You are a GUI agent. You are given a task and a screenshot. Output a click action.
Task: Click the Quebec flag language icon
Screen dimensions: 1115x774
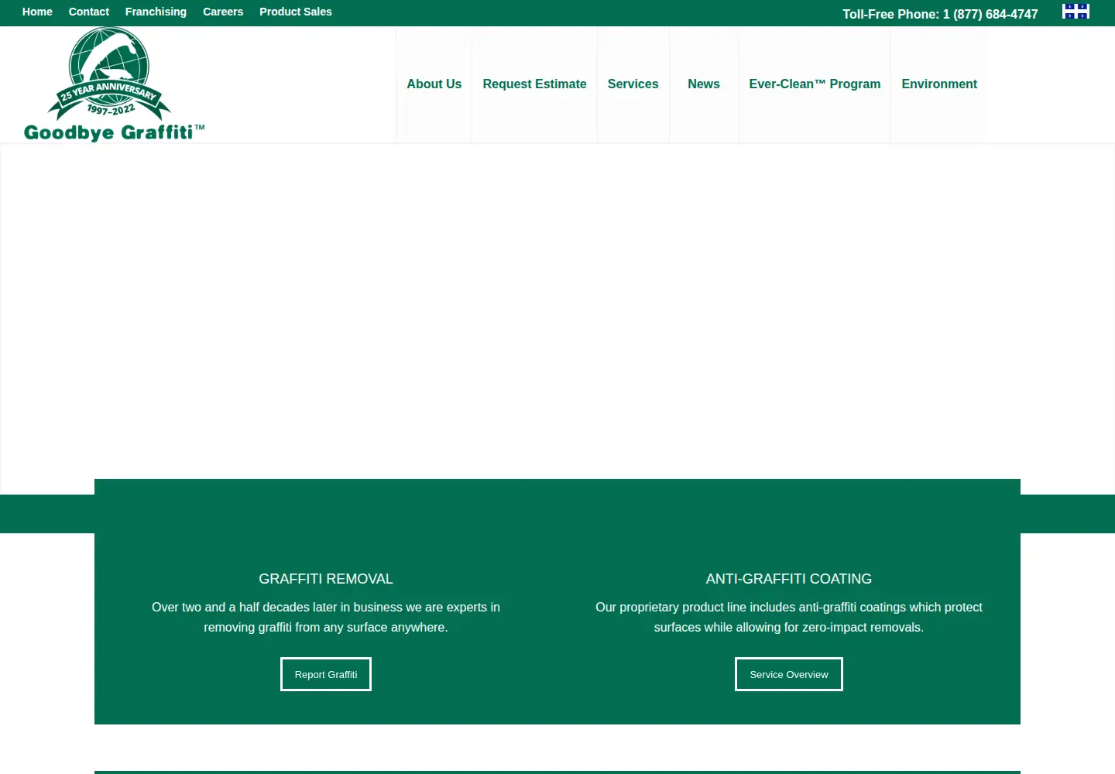pos(1076,11)
